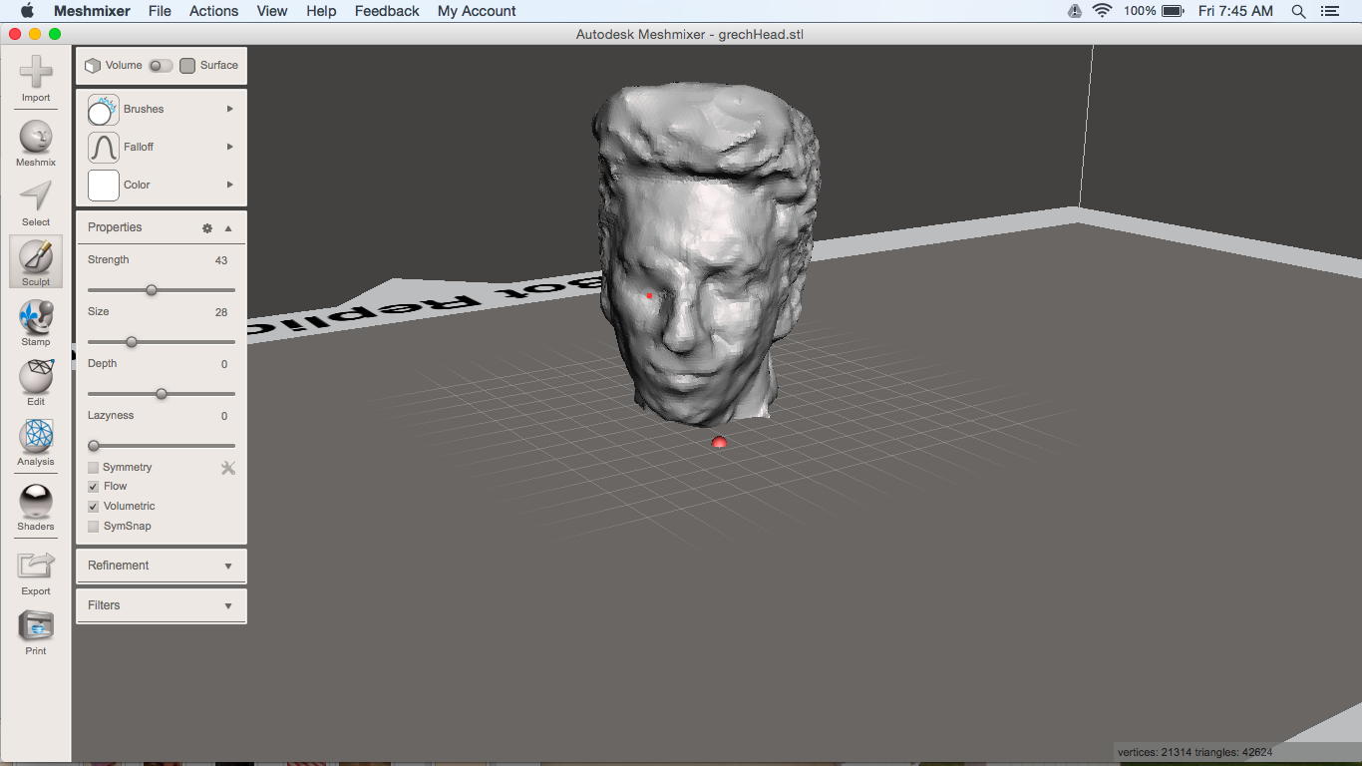Open the Notification Center list icon
The image size is (1362, 766).
point(1329,11)
